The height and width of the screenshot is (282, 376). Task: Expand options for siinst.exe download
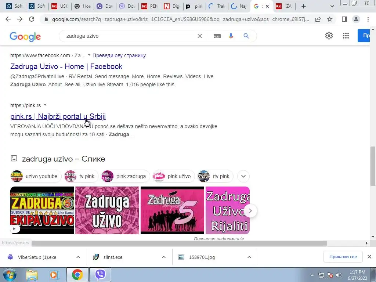(164, 257)
